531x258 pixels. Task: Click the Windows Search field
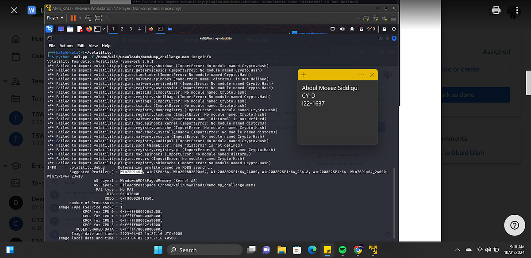(204, 250)
